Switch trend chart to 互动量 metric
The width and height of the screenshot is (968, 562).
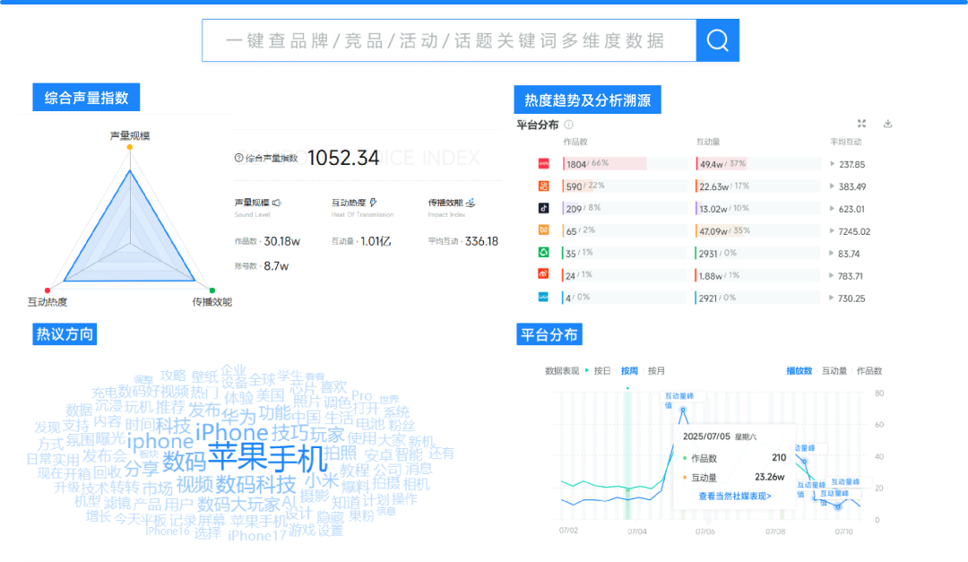pyautogui.click(x=833, y=370)
